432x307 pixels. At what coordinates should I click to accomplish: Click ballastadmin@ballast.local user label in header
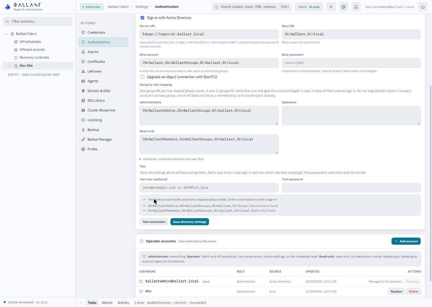click(x=390, y=7)
